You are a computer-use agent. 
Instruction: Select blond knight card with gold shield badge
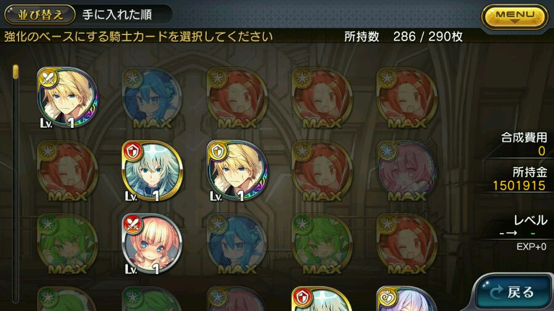pyautogui.click(x=237, y=171)
